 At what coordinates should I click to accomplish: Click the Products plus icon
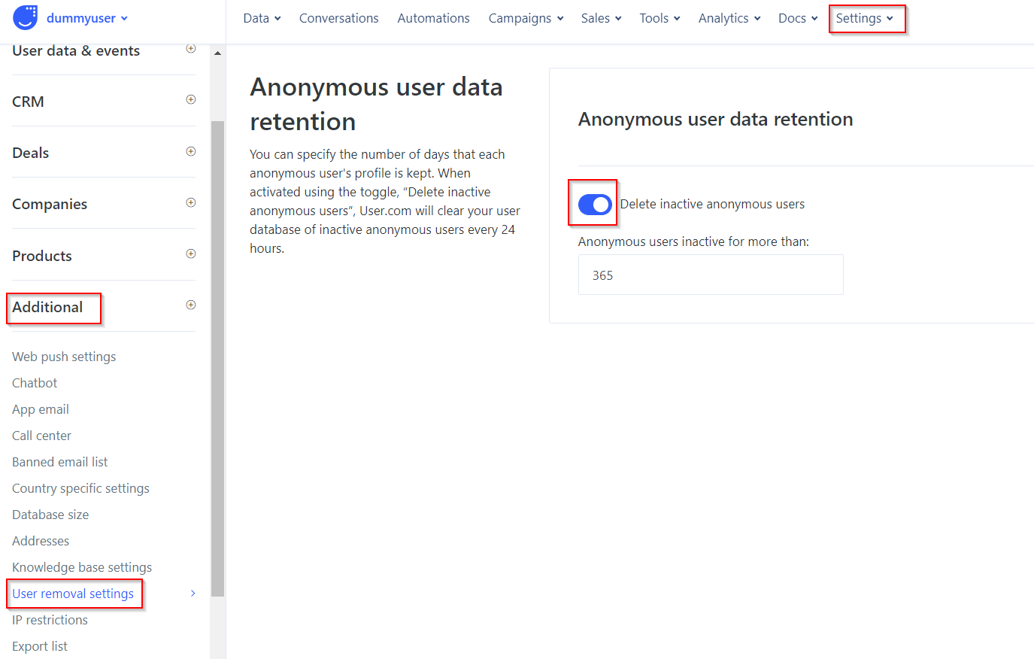pyautogui.click(x=190, y=253)
